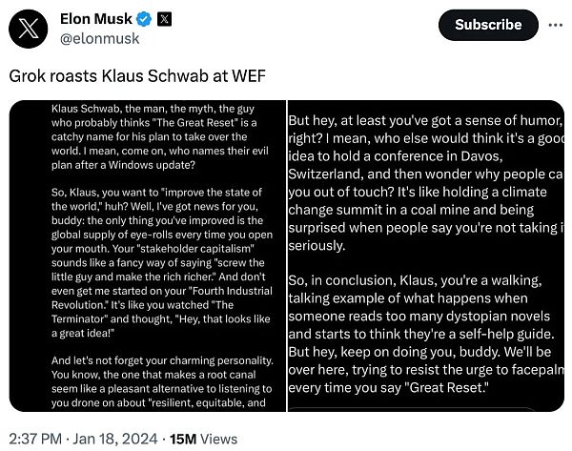The height and width of the screenshot is (451, 572).
Task: Click the 15M view count number
Action: (x=183, y=439)
